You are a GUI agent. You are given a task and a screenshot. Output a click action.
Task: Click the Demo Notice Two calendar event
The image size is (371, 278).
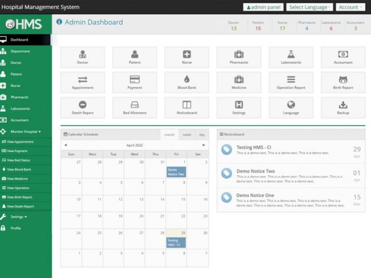[x=176, y=172]
